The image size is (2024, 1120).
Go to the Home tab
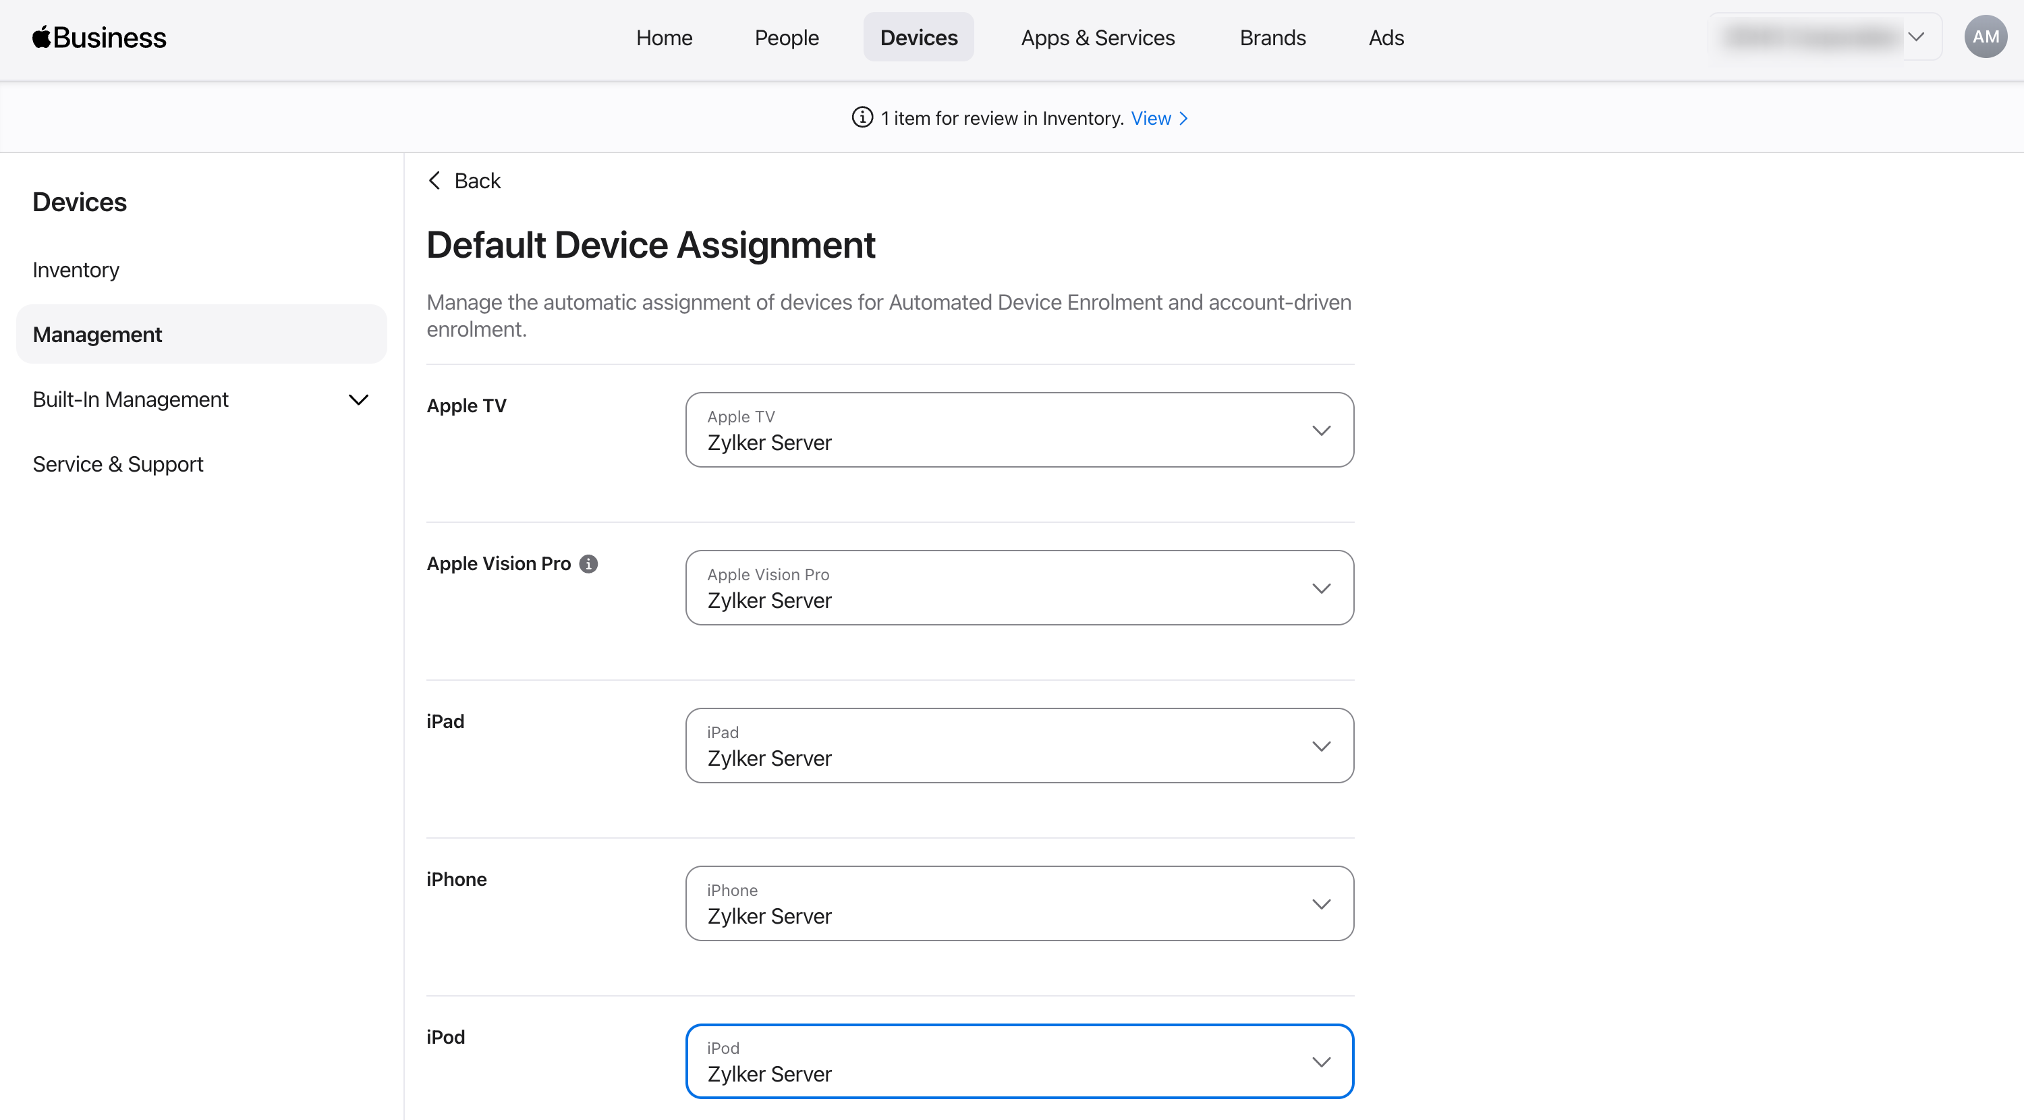coord(664,37)
